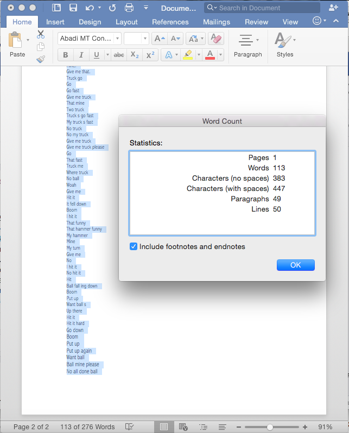Switch to Web Layout view icon

[183, 427]
